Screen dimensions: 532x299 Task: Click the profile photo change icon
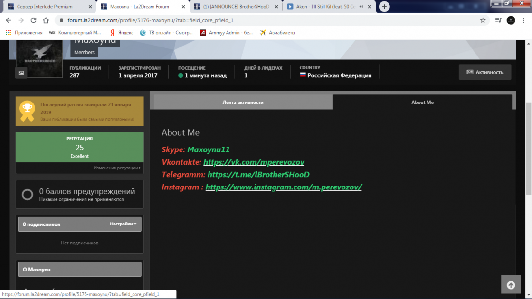pos(21,73)
